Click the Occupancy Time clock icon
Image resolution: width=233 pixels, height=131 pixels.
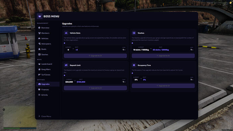[x=134, y=65]
